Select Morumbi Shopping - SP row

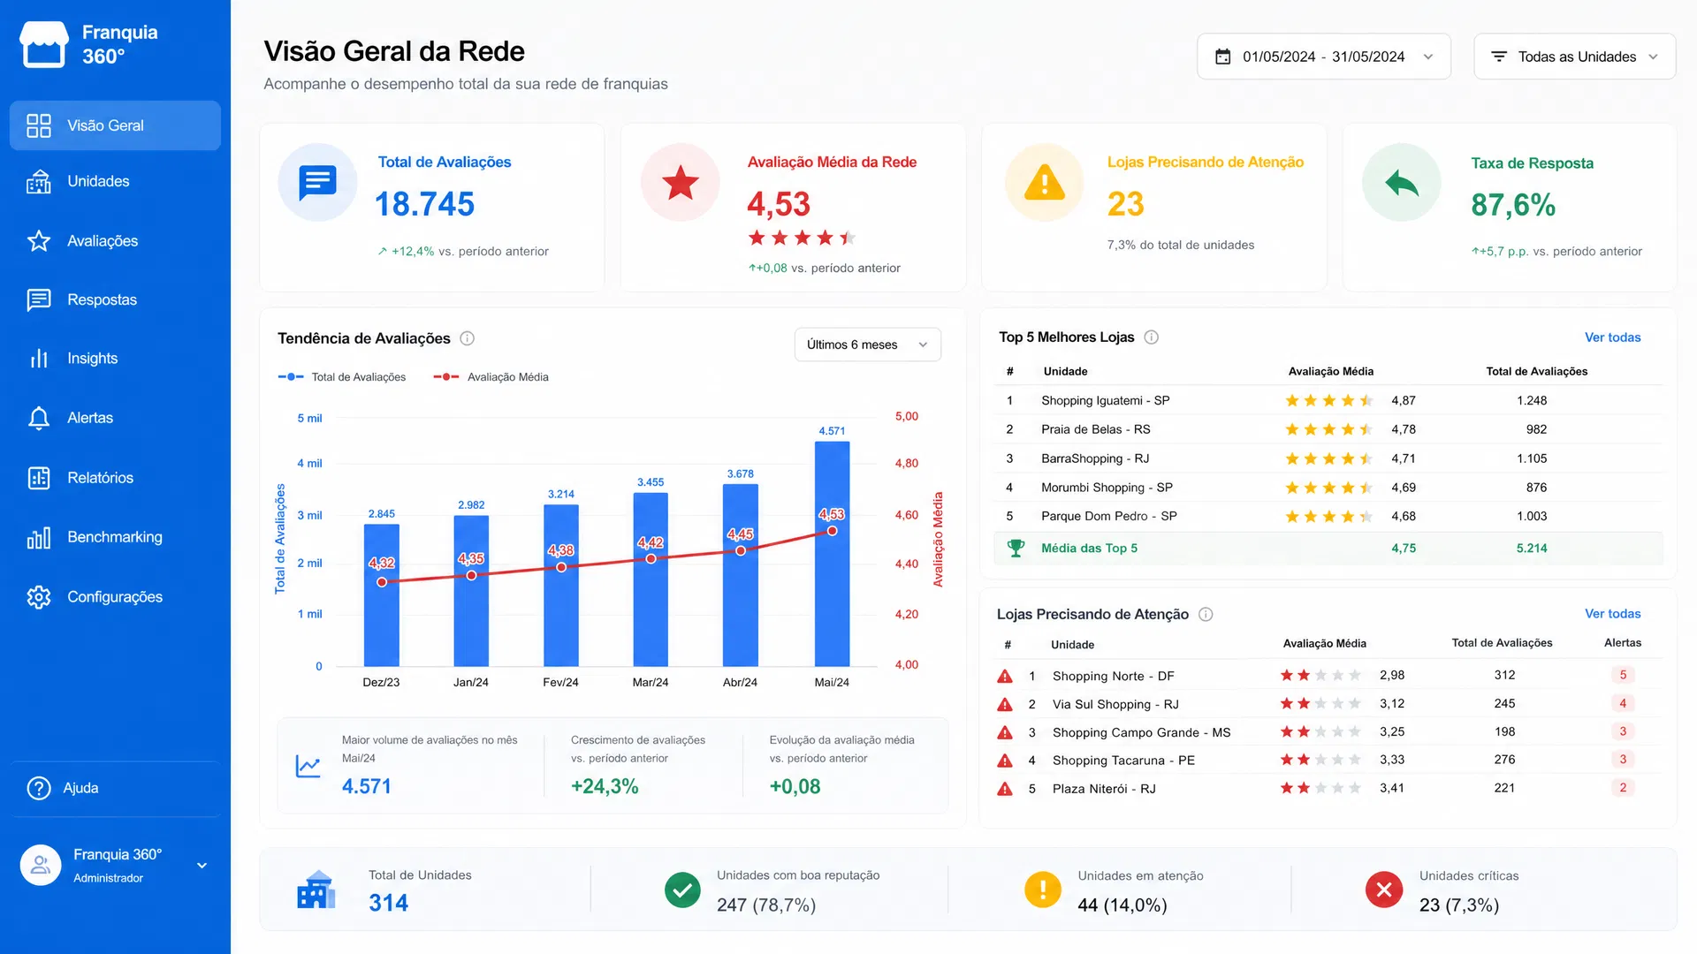[1328, 488]
